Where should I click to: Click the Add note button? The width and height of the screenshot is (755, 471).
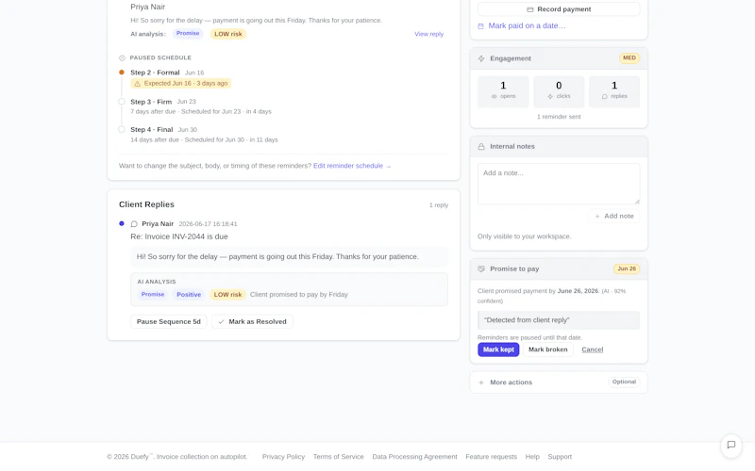tap(614, 217)
